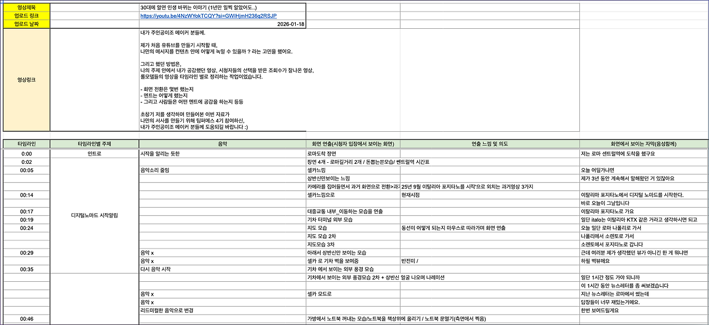Image resolution: width=709 pixels, height=325 pixels.
Task: Select the 화면 연출 column header
Action: pos(353,144)
